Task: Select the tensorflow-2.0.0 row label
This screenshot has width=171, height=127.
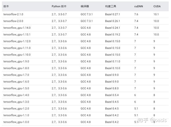Action: pos(13,21)
